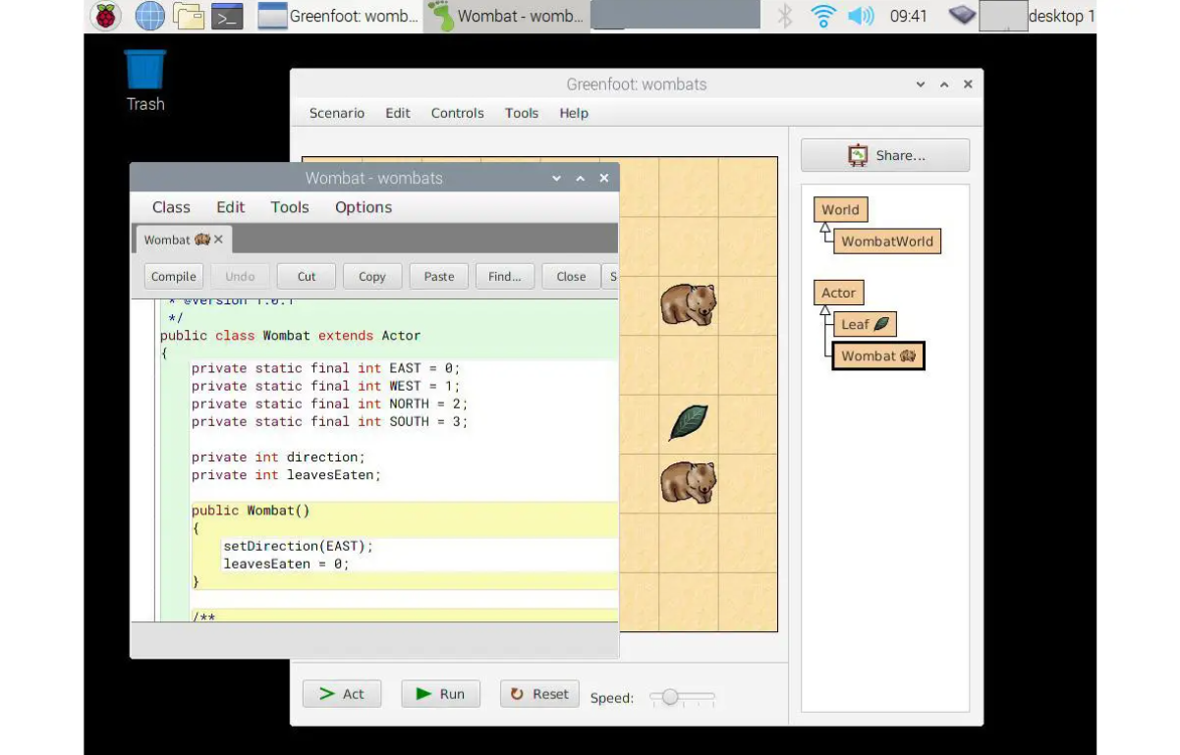
Task: Open the Tools menu in the editor
Action: click(x=290, y=207)
